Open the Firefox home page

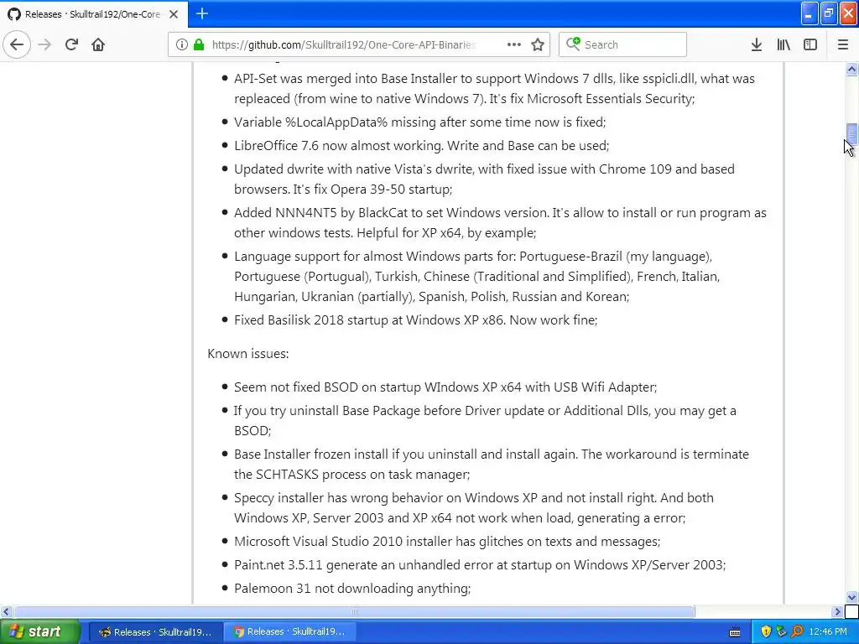tap(98, 44)
